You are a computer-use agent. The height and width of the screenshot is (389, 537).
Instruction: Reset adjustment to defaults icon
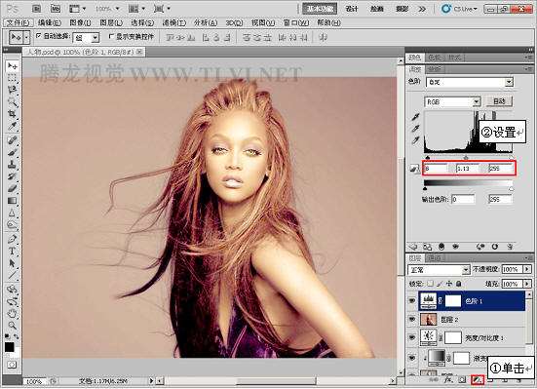pos(494,247)
